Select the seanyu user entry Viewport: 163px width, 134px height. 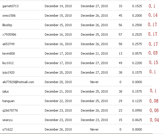7,120
